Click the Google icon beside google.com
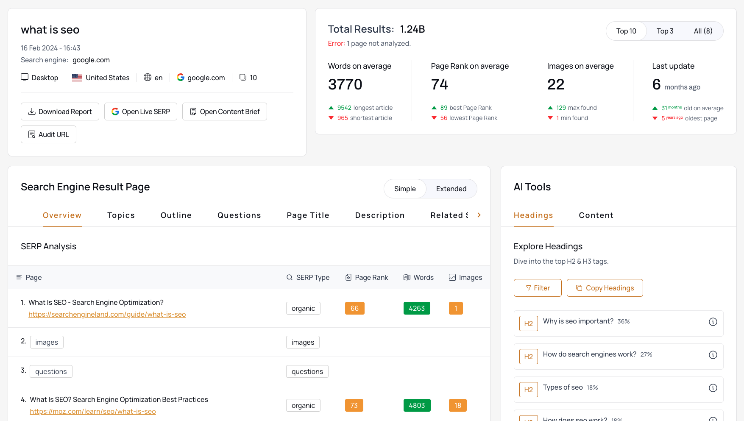Viewport: 744px width, 421px height. [x=181, y=77]
